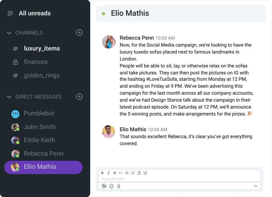Click Rebecca Penn's profile picture

109,42
